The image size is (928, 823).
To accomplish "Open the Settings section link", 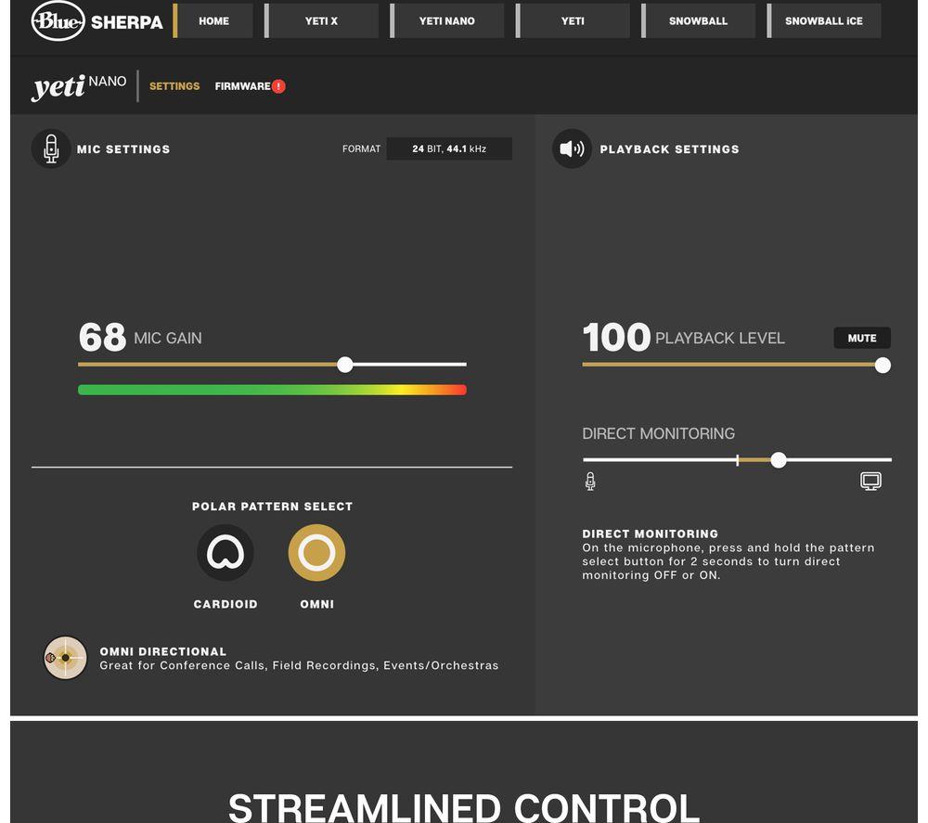I will [174, 86].
